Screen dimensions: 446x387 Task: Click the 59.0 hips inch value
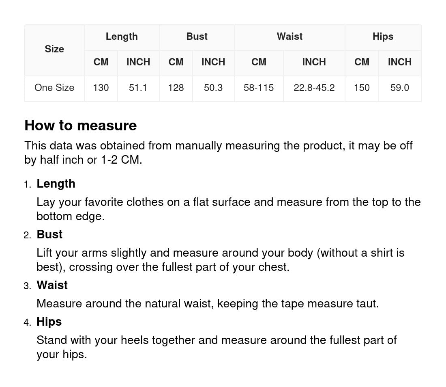click(x=399, y=88)
